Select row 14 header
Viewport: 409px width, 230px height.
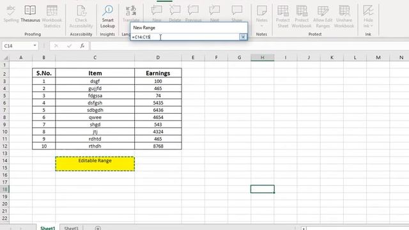tap(4, 160)
